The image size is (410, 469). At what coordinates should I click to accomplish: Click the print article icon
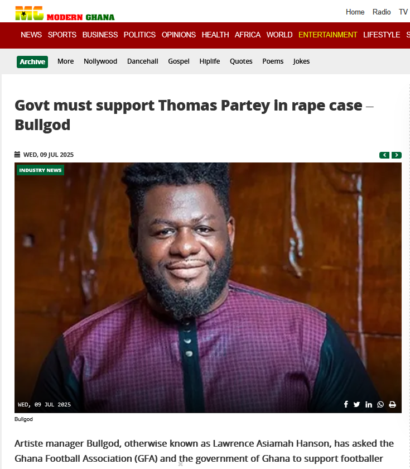(392, 404)
